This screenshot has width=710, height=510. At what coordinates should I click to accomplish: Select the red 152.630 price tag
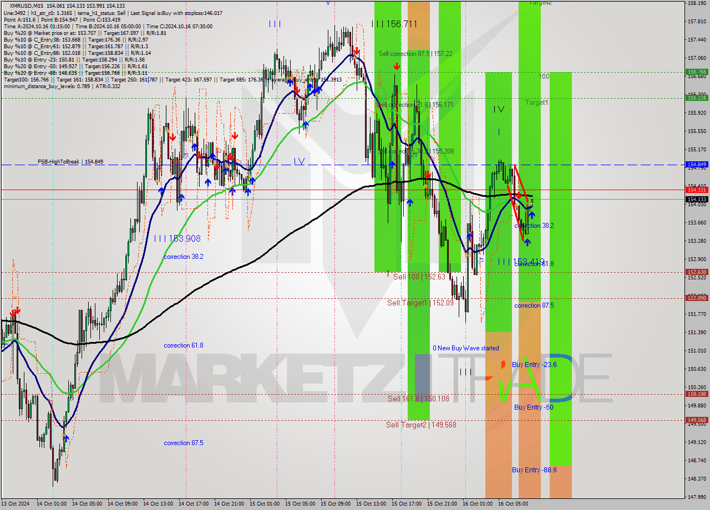697,272
